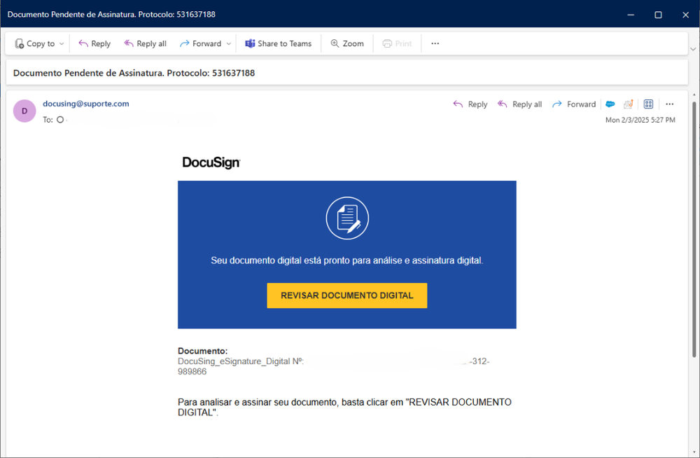The height and width of the screenshot is (458, 700).
Task: Click Reply in the top toolbar
Action: click(x=94, y=43)
